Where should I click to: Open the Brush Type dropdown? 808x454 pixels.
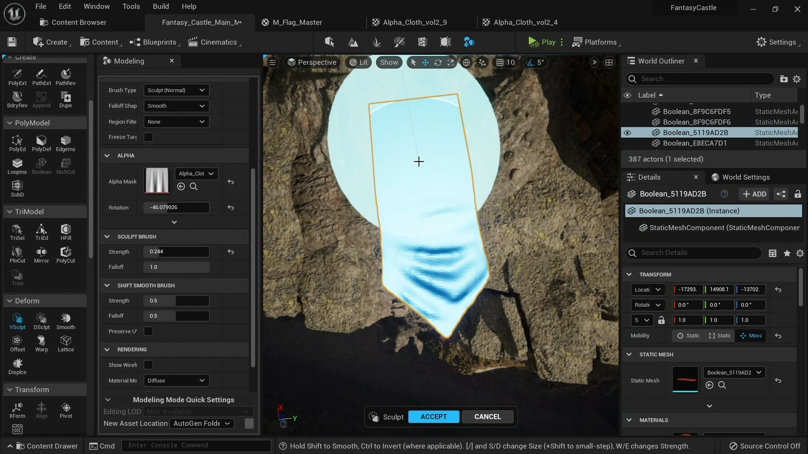tap(176, 90)
